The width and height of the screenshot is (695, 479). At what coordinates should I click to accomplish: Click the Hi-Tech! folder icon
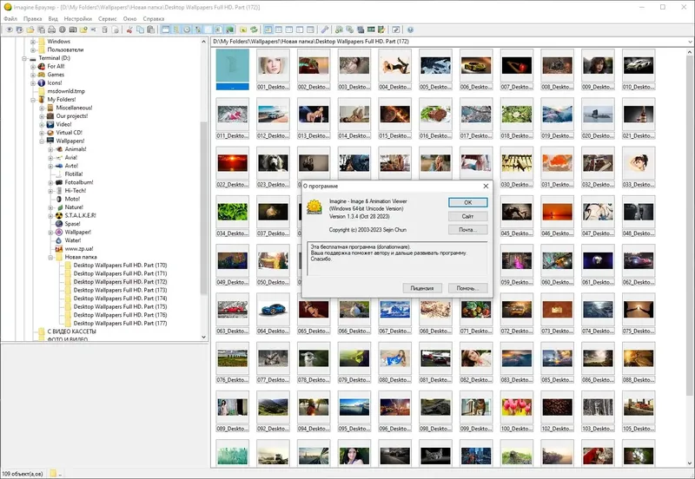pyautogui.click(x=59, y=190)
